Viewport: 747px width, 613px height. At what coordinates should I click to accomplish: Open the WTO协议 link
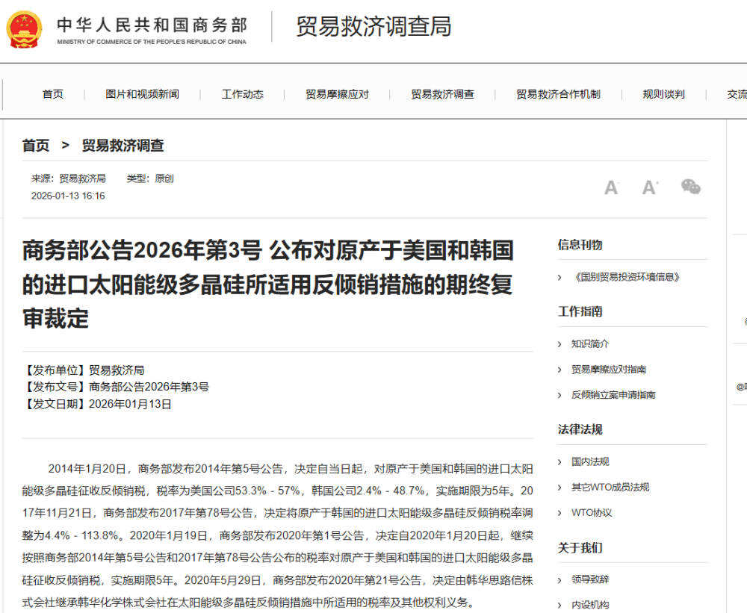point(592,513)
